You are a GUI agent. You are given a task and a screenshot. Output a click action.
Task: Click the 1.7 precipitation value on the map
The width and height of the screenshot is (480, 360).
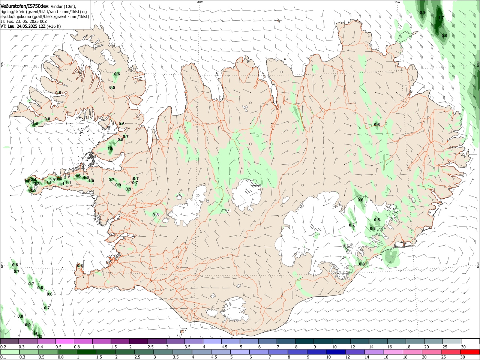(441, 18)
